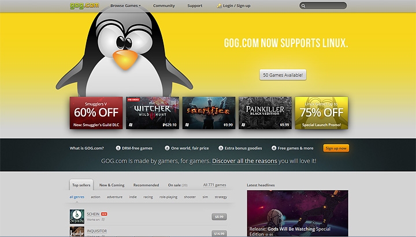Switch to the New & Coming tab
This screenshot has height=237, width=416.
(x=110, y=185)
